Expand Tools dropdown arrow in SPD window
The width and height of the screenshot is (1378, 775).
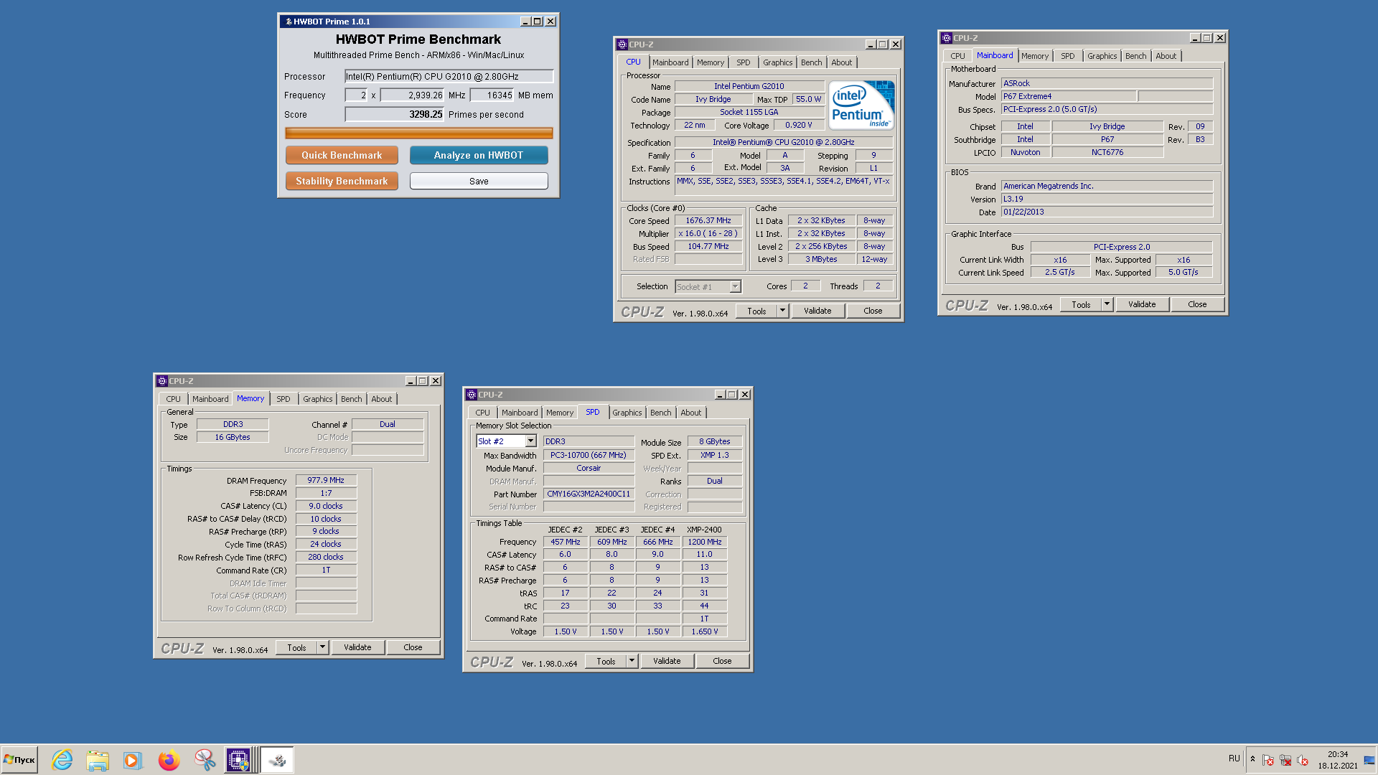point(632,661)
